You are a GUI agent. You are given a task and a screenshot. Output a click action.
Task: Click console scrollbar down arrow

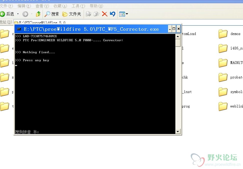click(x=178, y=131)
